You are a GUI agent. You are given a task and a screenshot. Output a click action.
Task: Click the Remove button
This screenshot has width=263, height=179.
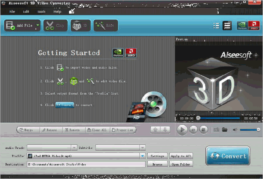click(x=74, y=130)
